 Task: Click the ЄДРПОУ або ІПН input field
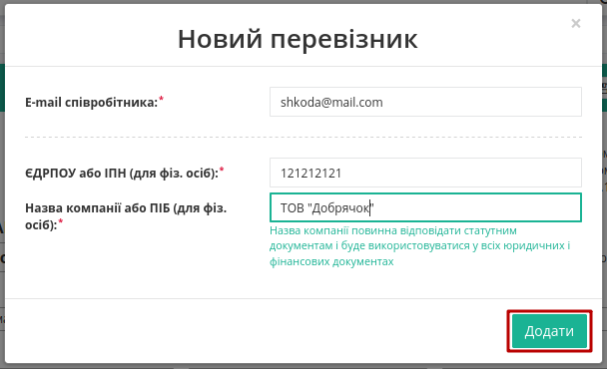[425, 173]
